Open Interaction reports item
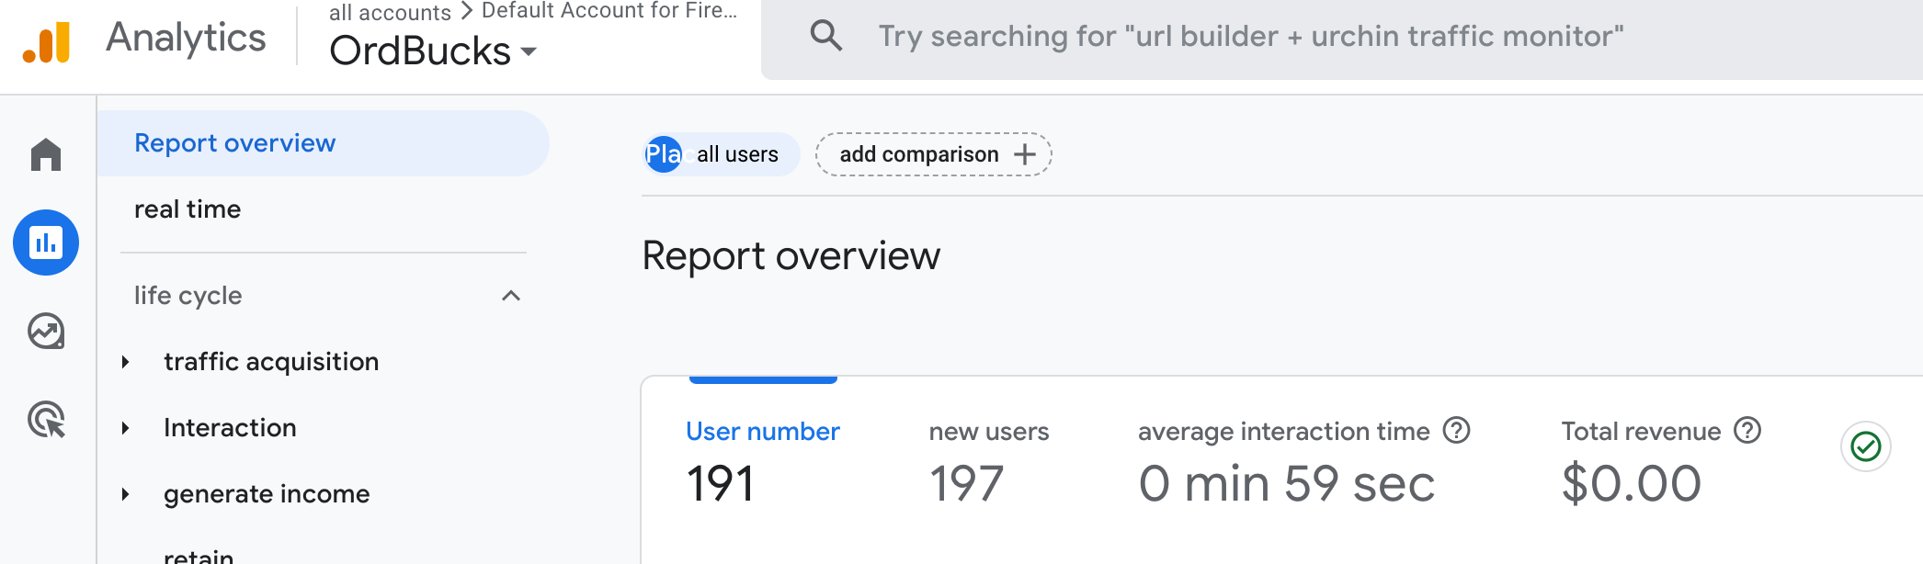Viewport: 1923px width, 564px height. click(x=230, y=428)
